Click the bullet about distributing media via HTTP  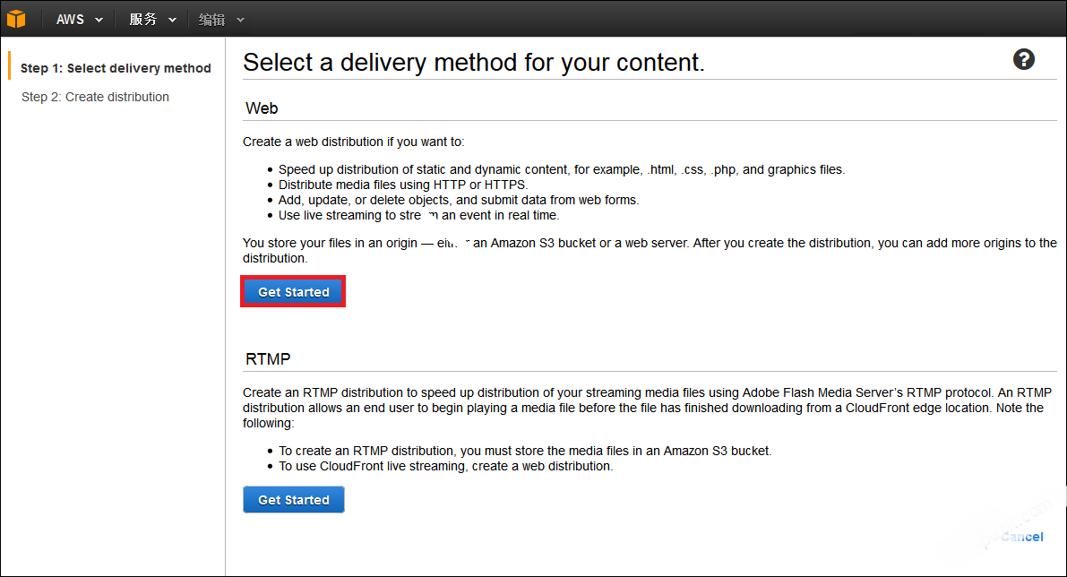[x=403, y=185]
